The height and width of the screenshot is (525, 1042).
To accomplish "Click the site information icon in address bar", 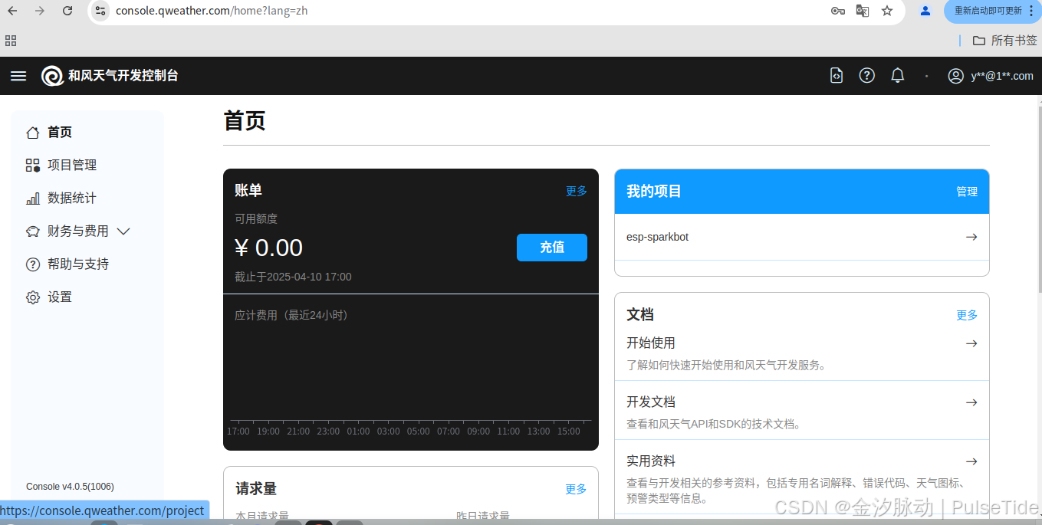I will (100, 11).
